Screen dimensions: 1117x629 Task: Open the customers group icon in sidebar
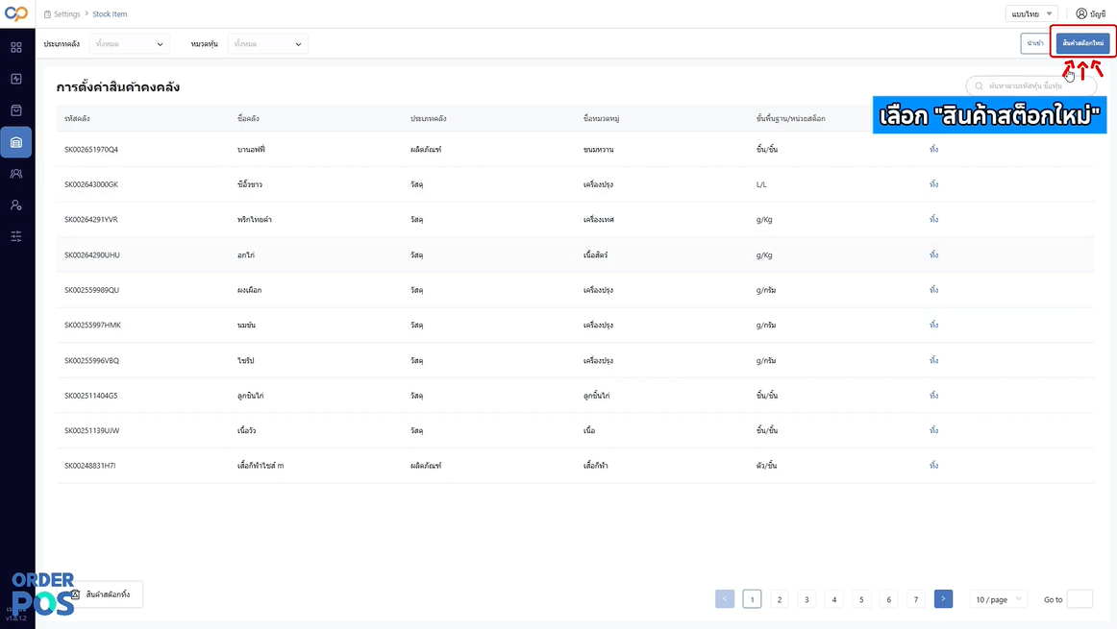16,174
